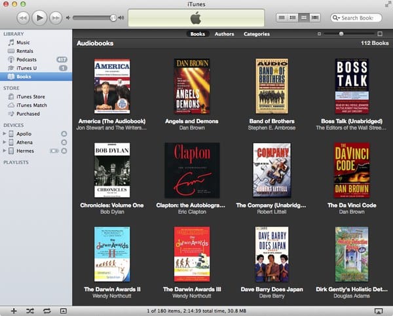This screenshot has width=393, height=316.
Task: Select The Darwin Awards III cover
Action: point(192,254)
